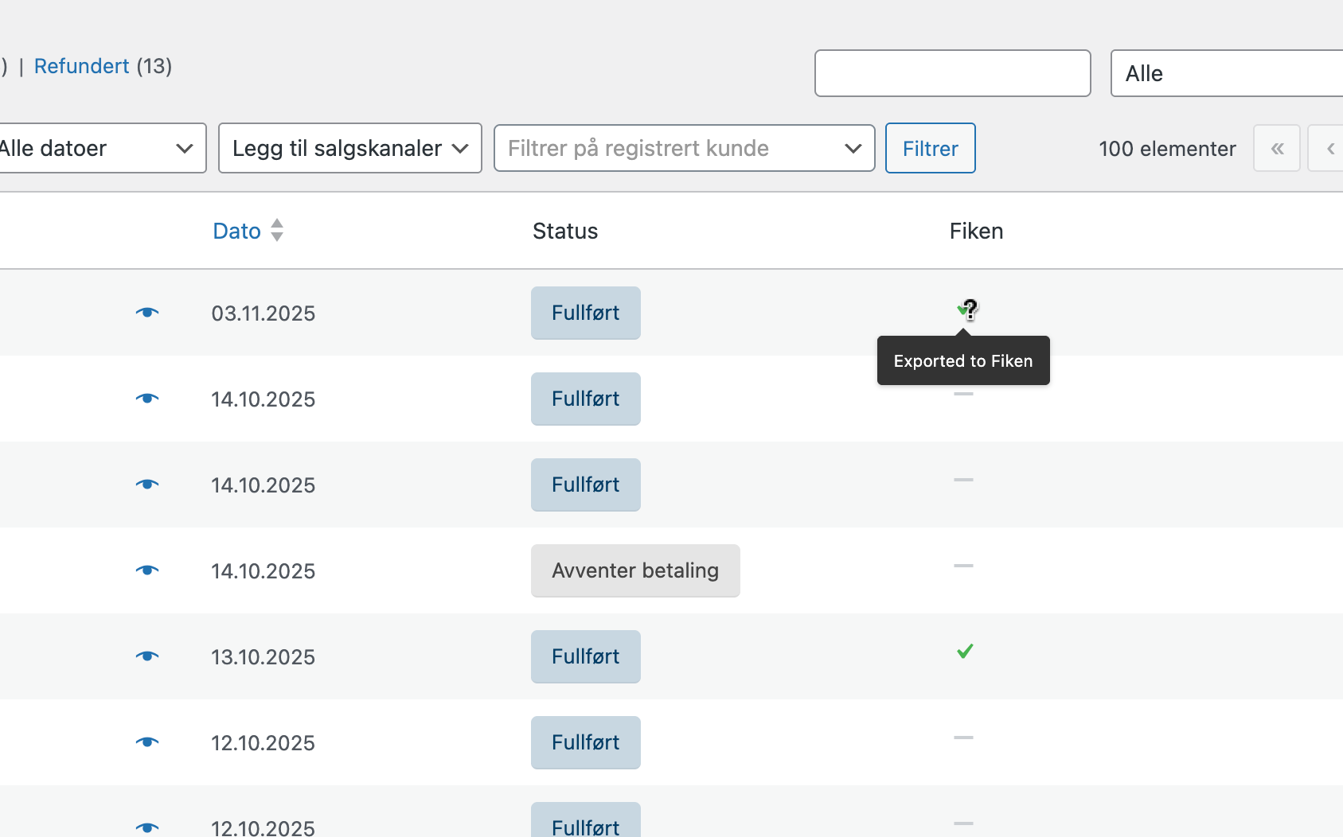1343x837 pixels.
Task: Preview the 03.11.2025 order via eye icon
Action: 147,313
